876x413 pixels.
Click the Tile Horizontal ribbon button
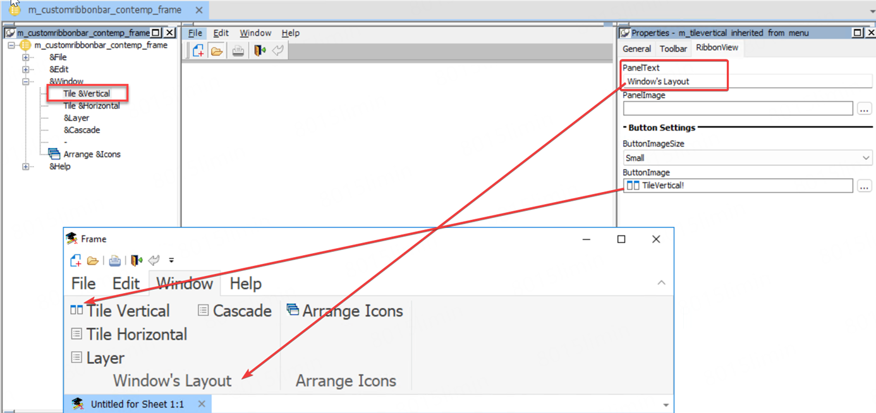(x=129, y=334)
